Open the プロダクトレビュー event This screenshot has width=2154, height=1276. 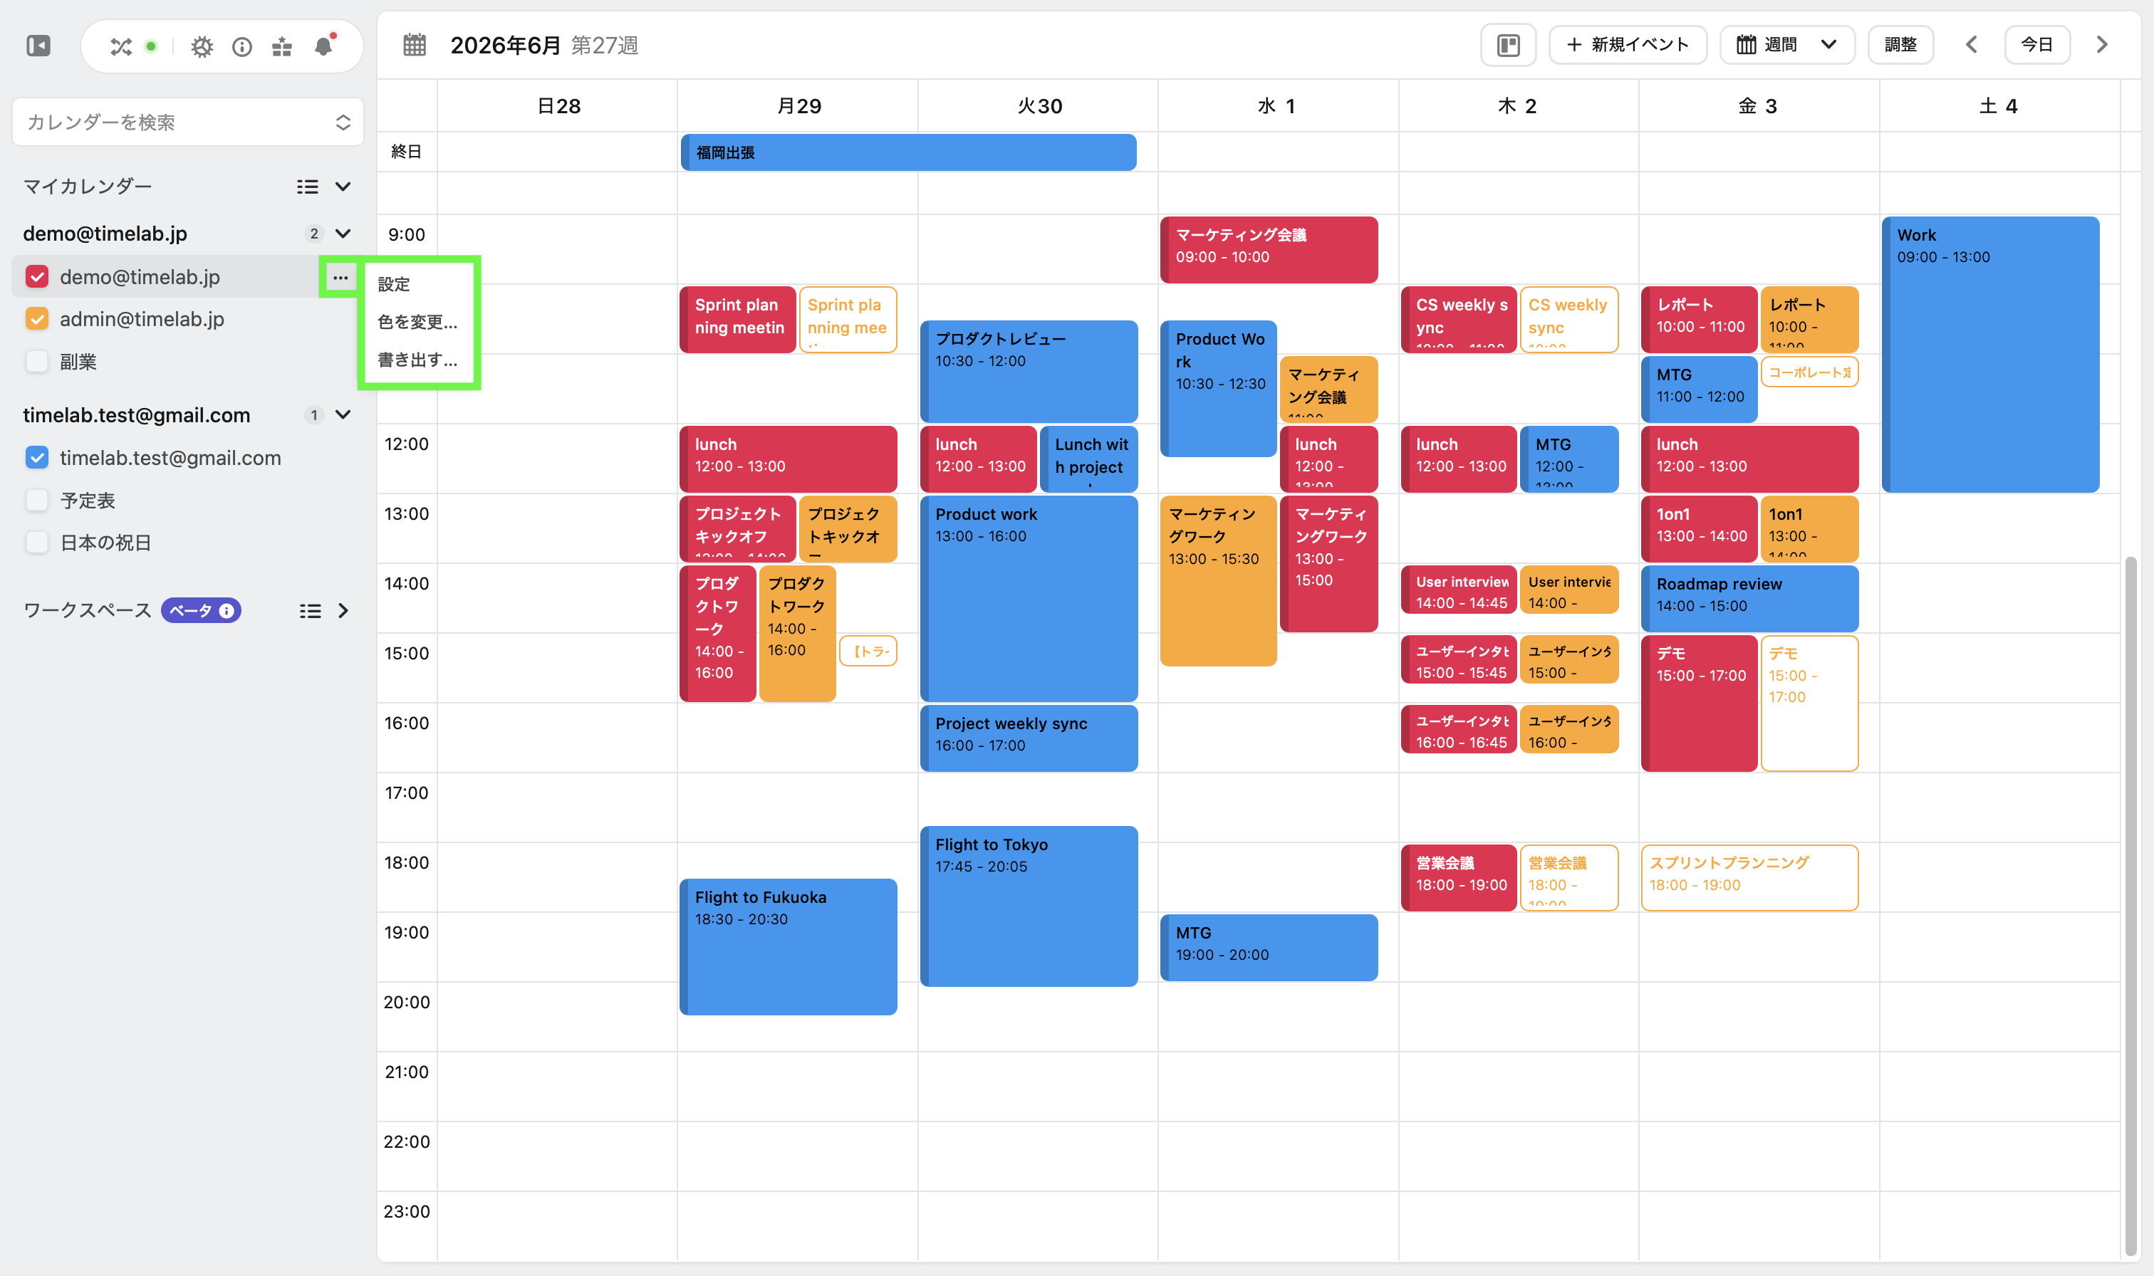1029,372
